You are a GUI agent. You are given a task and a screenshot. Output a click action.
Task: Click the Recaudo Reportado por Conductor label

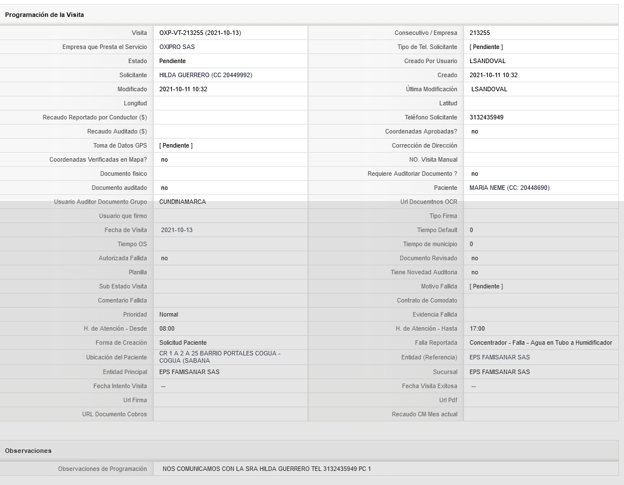click(95, 118)
